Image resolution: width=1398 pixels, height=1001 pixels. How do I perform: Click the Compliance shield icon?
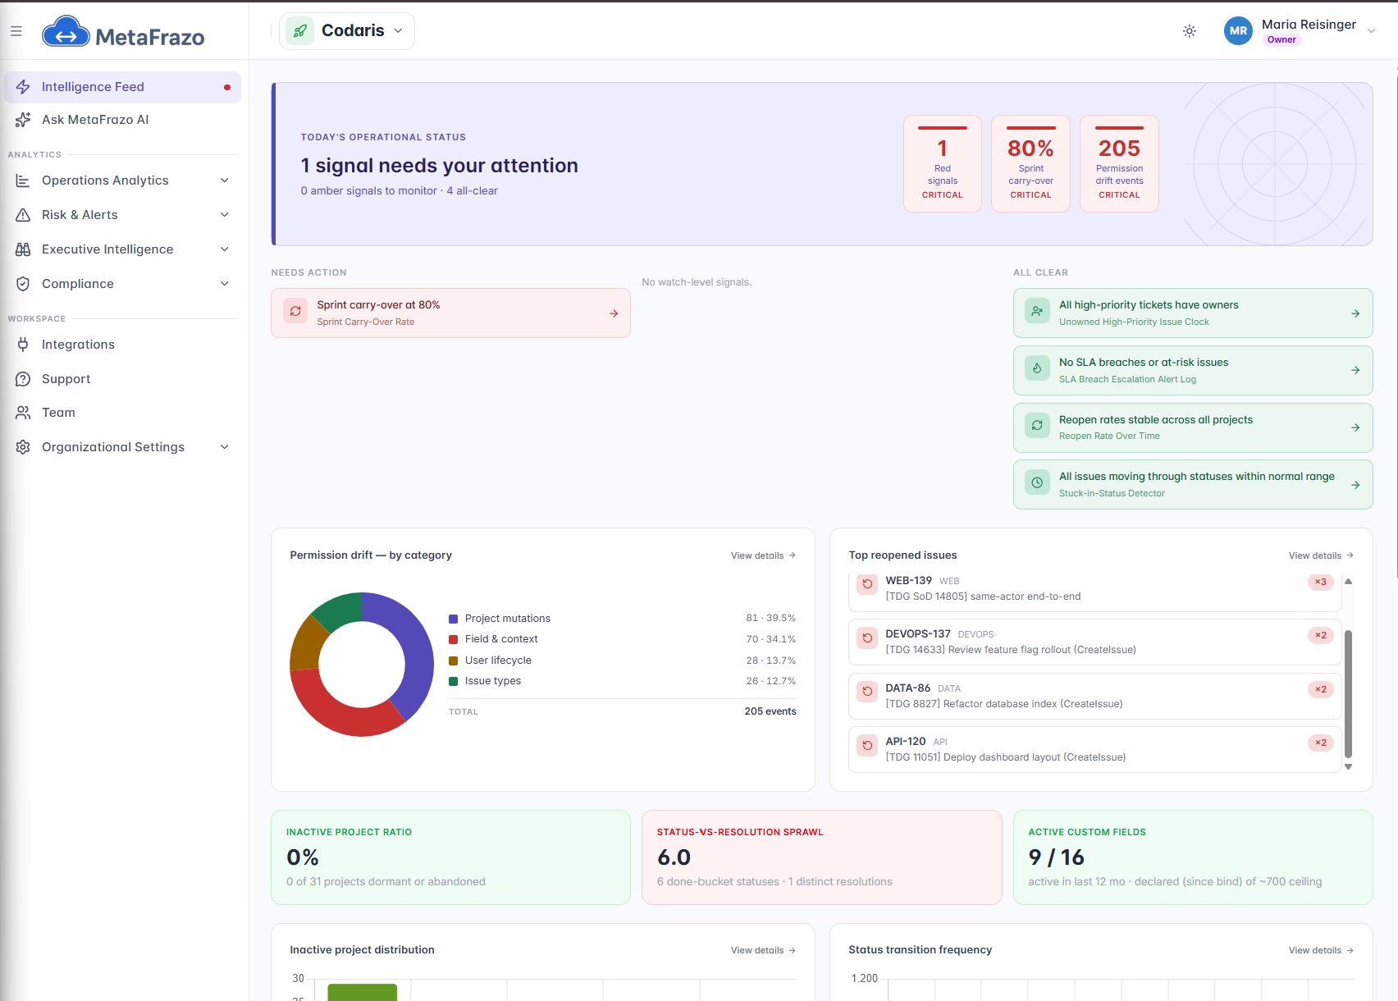(x=23, y=284)
